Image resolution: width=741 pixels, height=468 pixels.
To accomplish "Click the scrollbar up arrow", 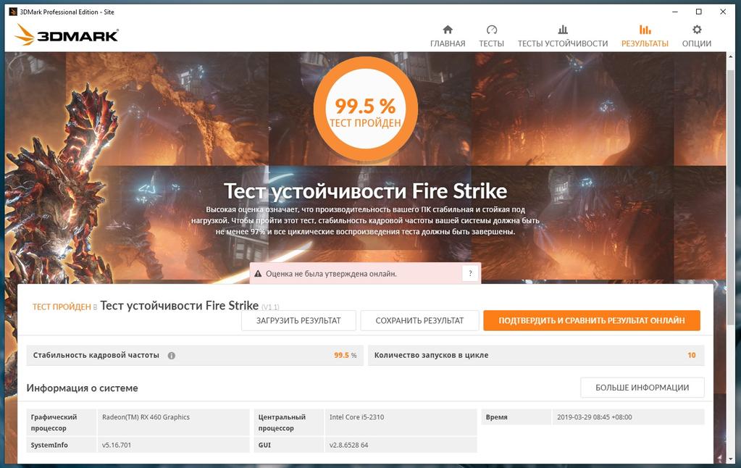I will click(x=732, y=57).
